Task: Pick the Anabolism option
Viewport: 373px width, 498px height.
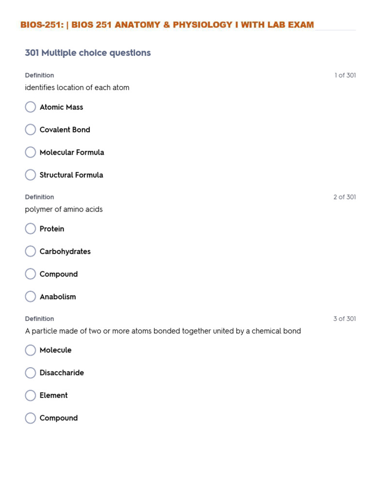Action: tap(31, 297)
